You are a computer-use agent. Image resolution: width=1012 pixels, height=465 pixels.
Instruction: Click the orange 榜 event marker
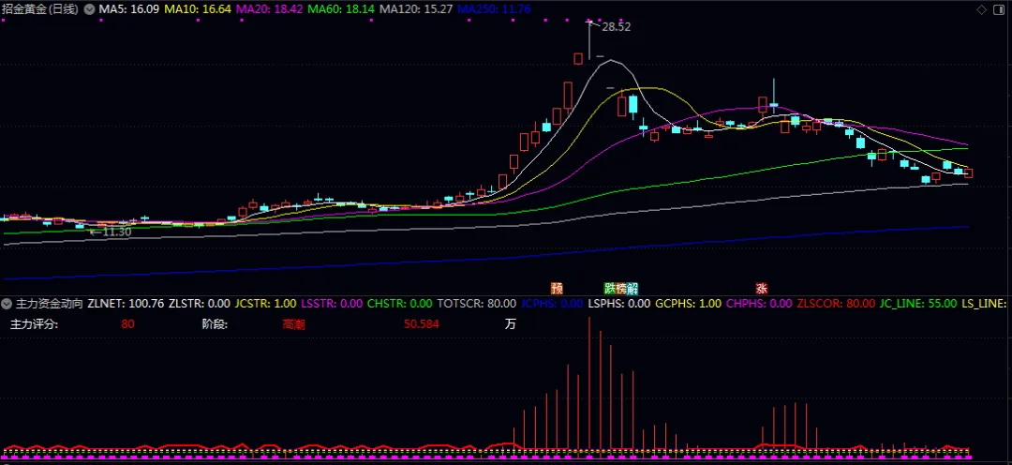[x=621, y=288]
